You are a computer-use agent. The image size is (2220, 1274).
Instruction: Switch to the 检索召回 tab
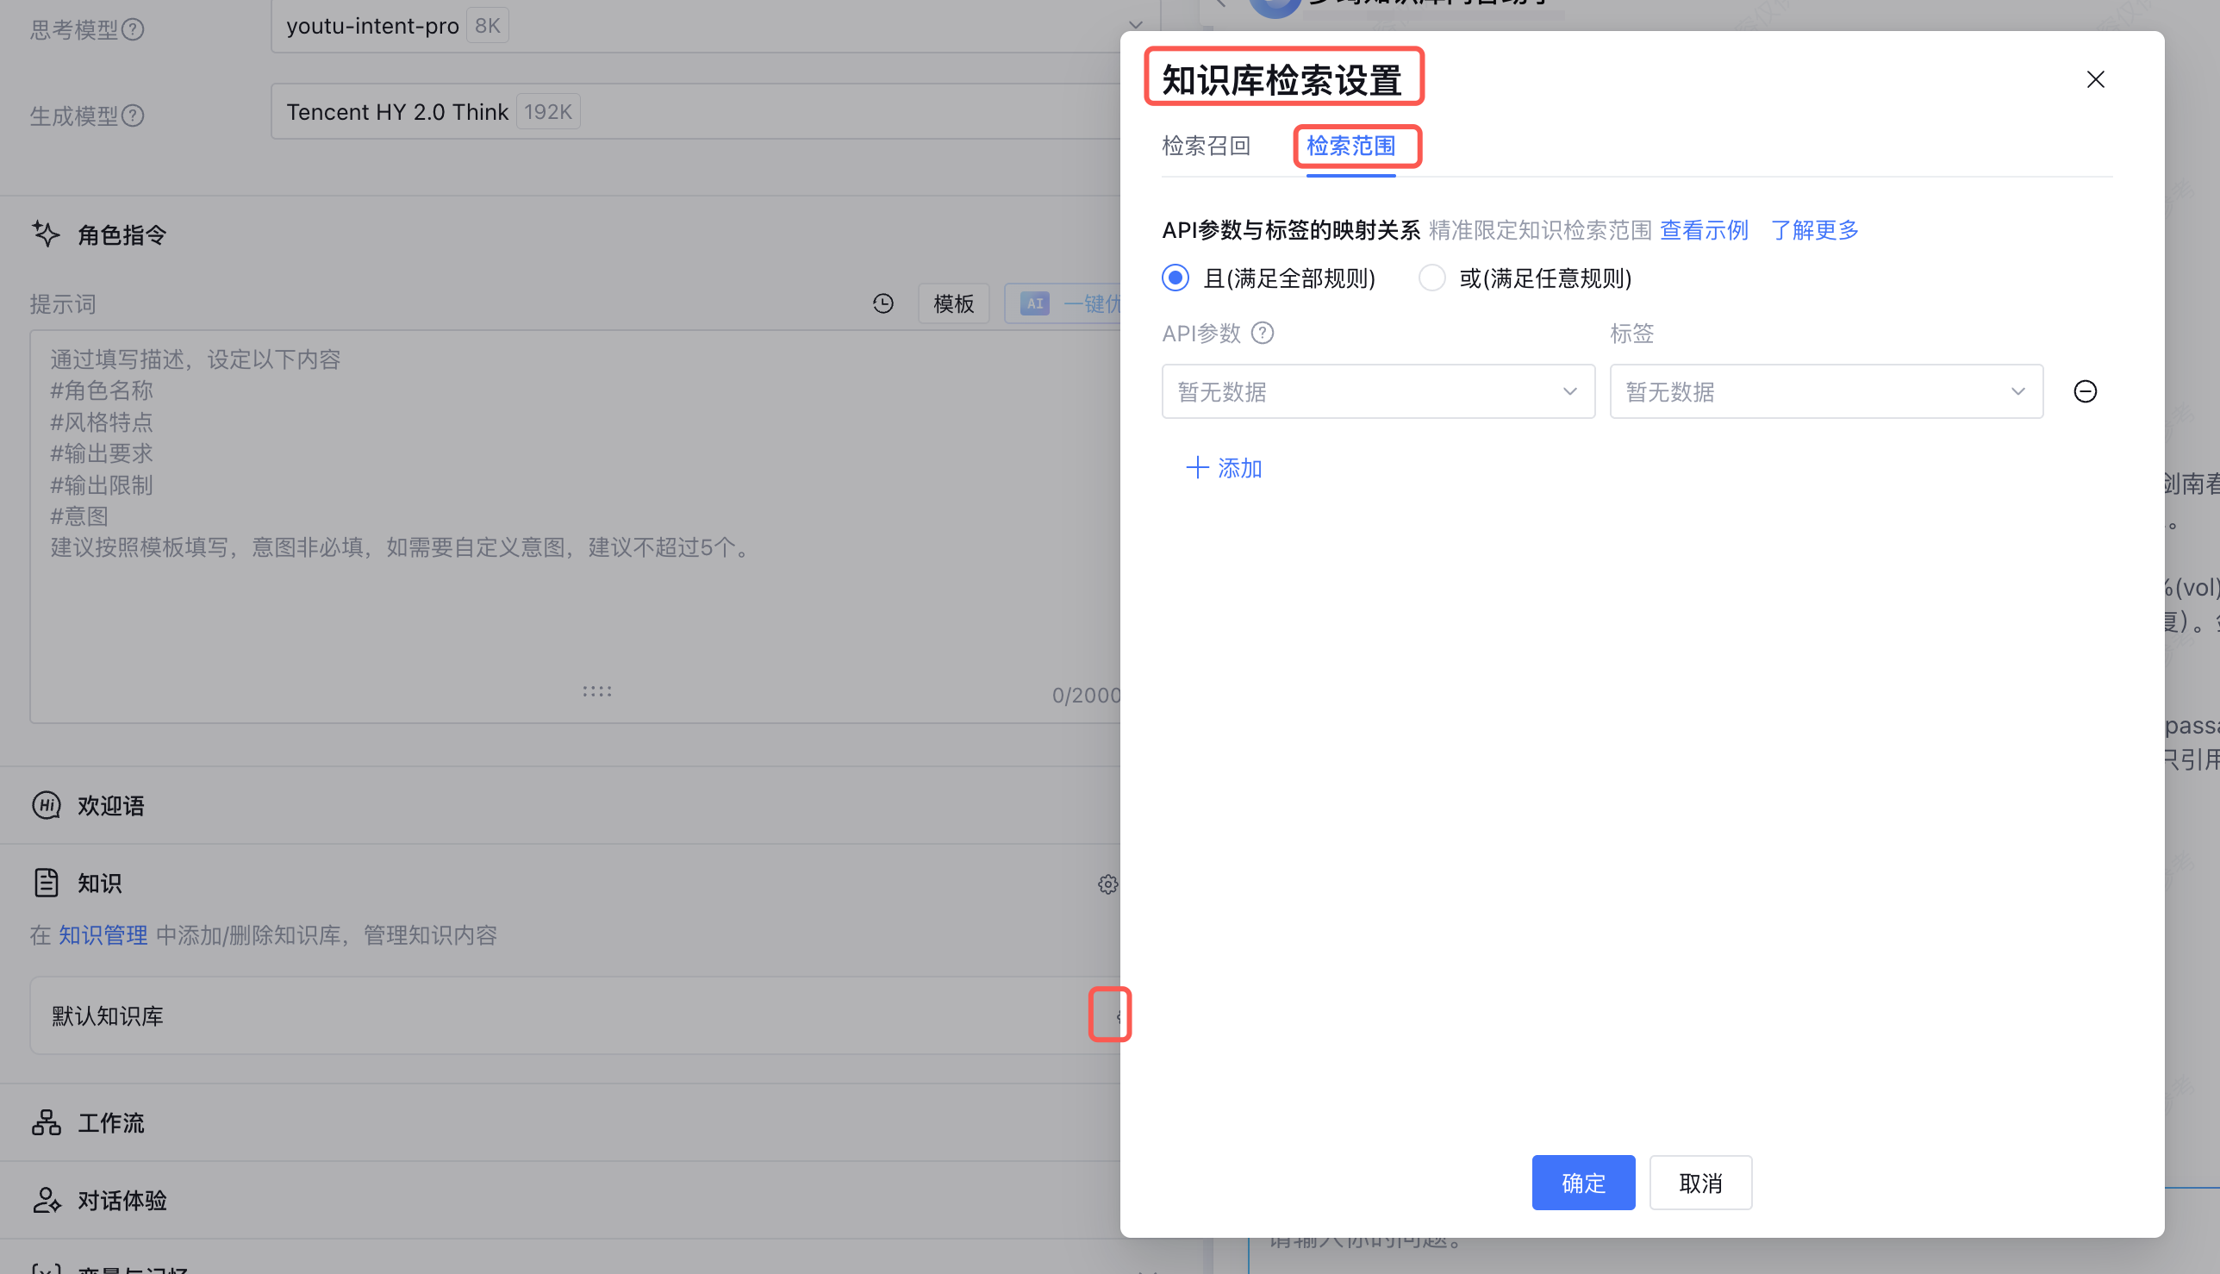pos(1206,147)
